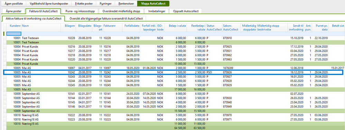Select the Faktura til AutoCollect sub-tab

[43, 11]
